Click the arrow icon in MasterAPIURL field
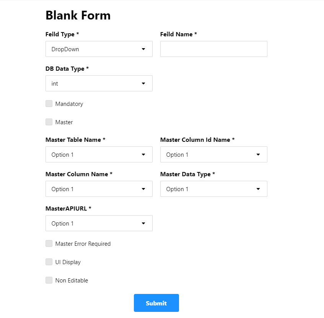Image resolution: width=324 pixels, height=318 pixels. tap(143, 223)
